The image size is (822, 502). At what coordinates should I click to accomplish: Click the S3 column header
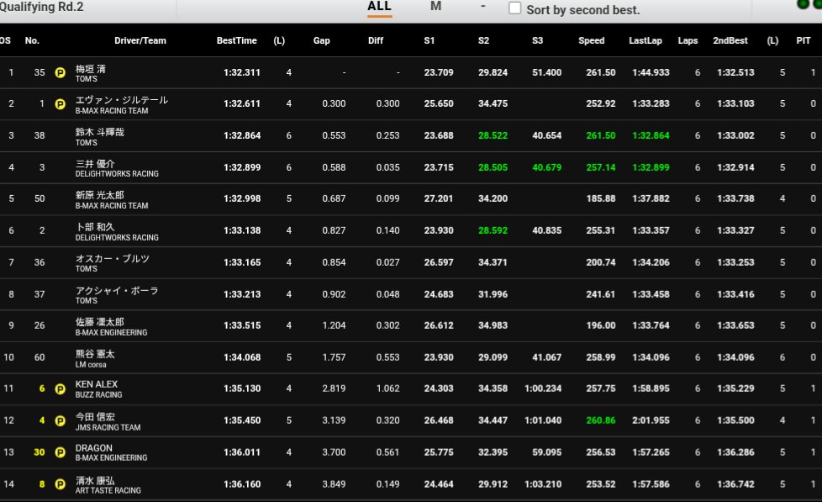click(x=537, y=40)
